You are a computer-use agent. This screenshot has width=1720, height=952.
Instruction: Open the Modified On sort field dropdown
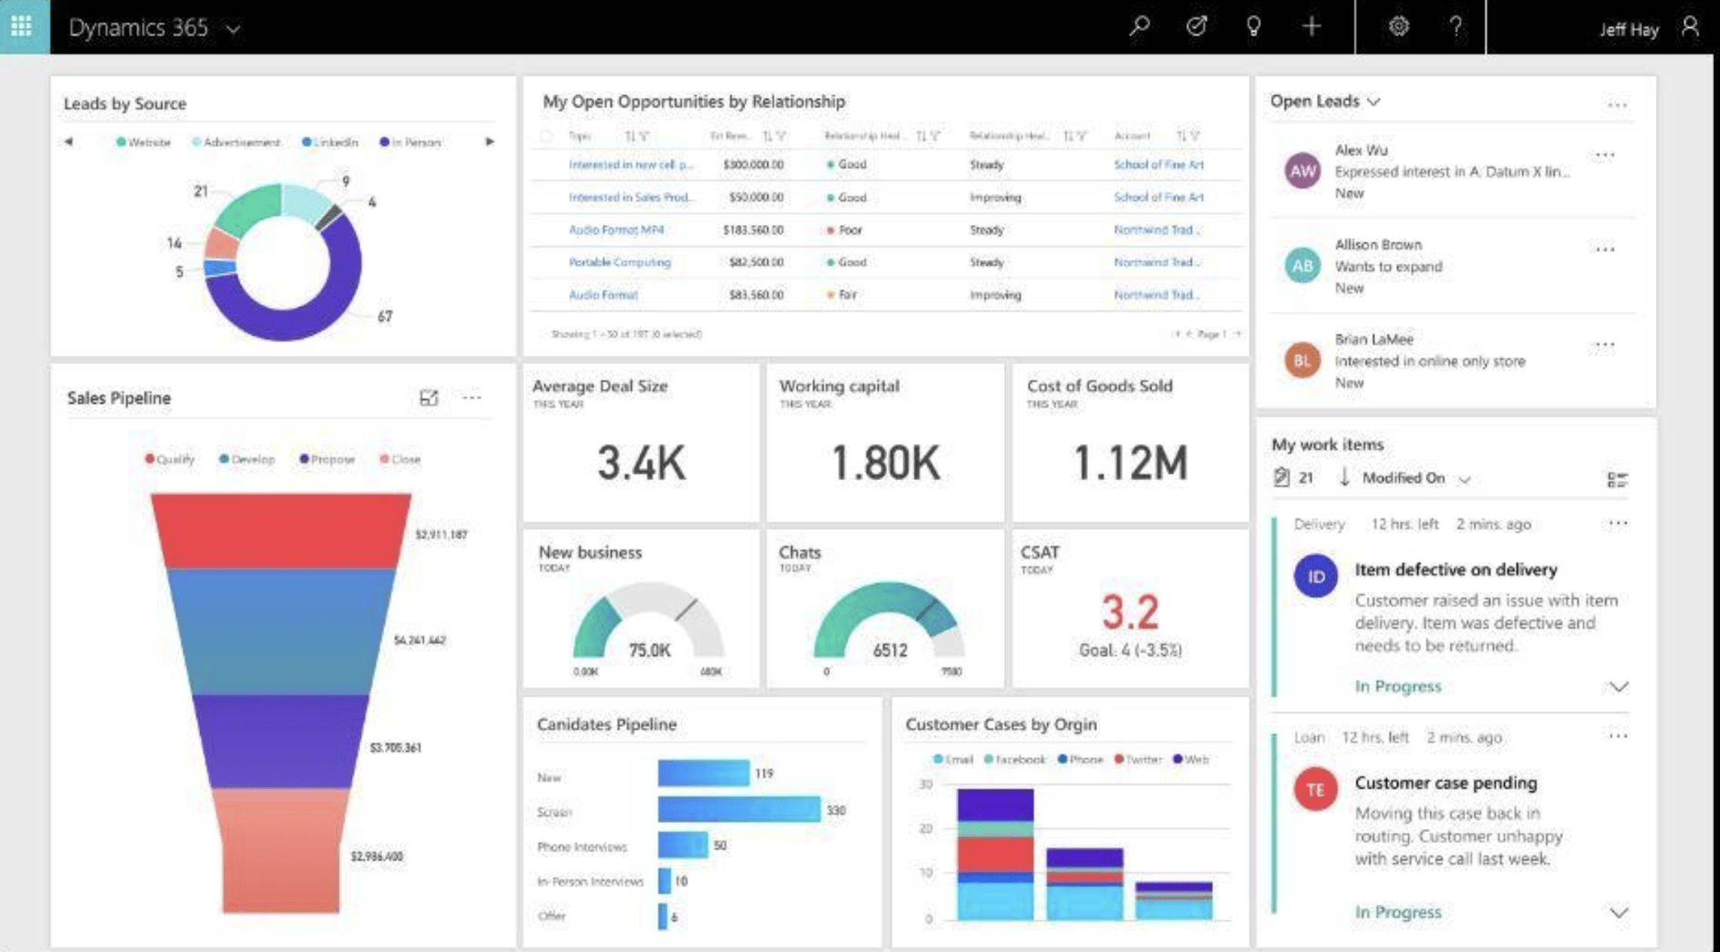coord(1466,478)
